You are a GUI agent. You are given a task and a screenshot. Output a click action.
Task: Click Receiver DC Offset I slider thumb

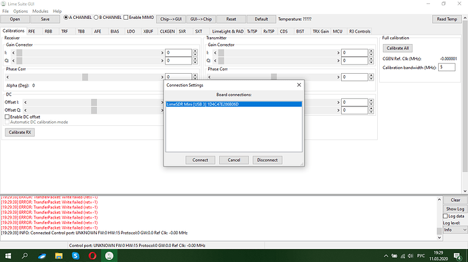(94, 102)
